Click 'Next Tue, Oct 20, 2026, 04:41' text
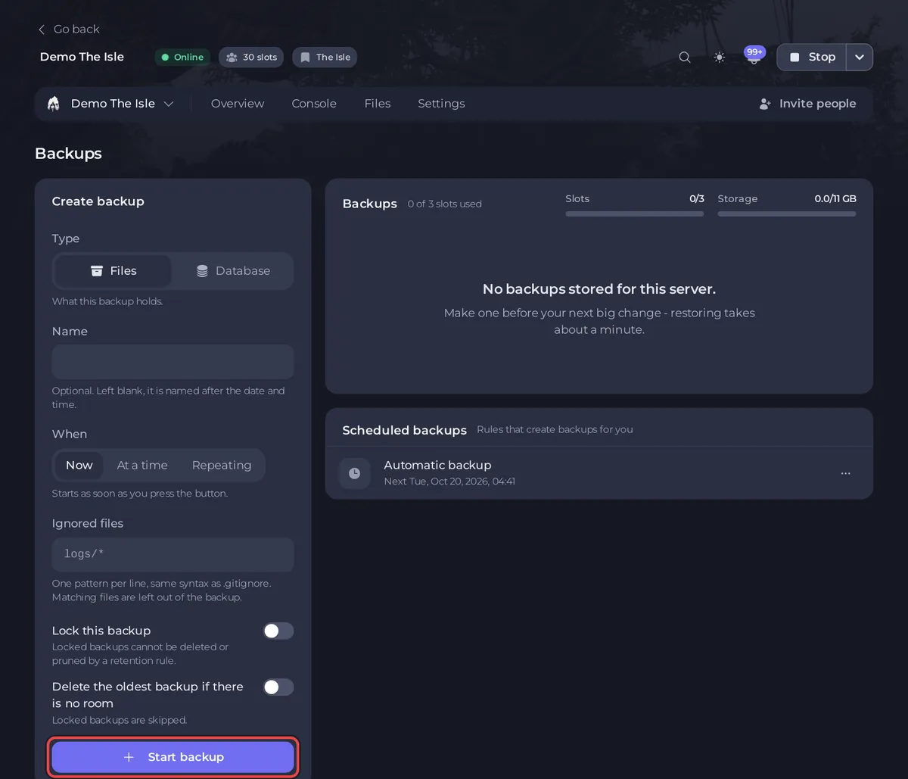This screenshot has width=908, height=779. 449,481
